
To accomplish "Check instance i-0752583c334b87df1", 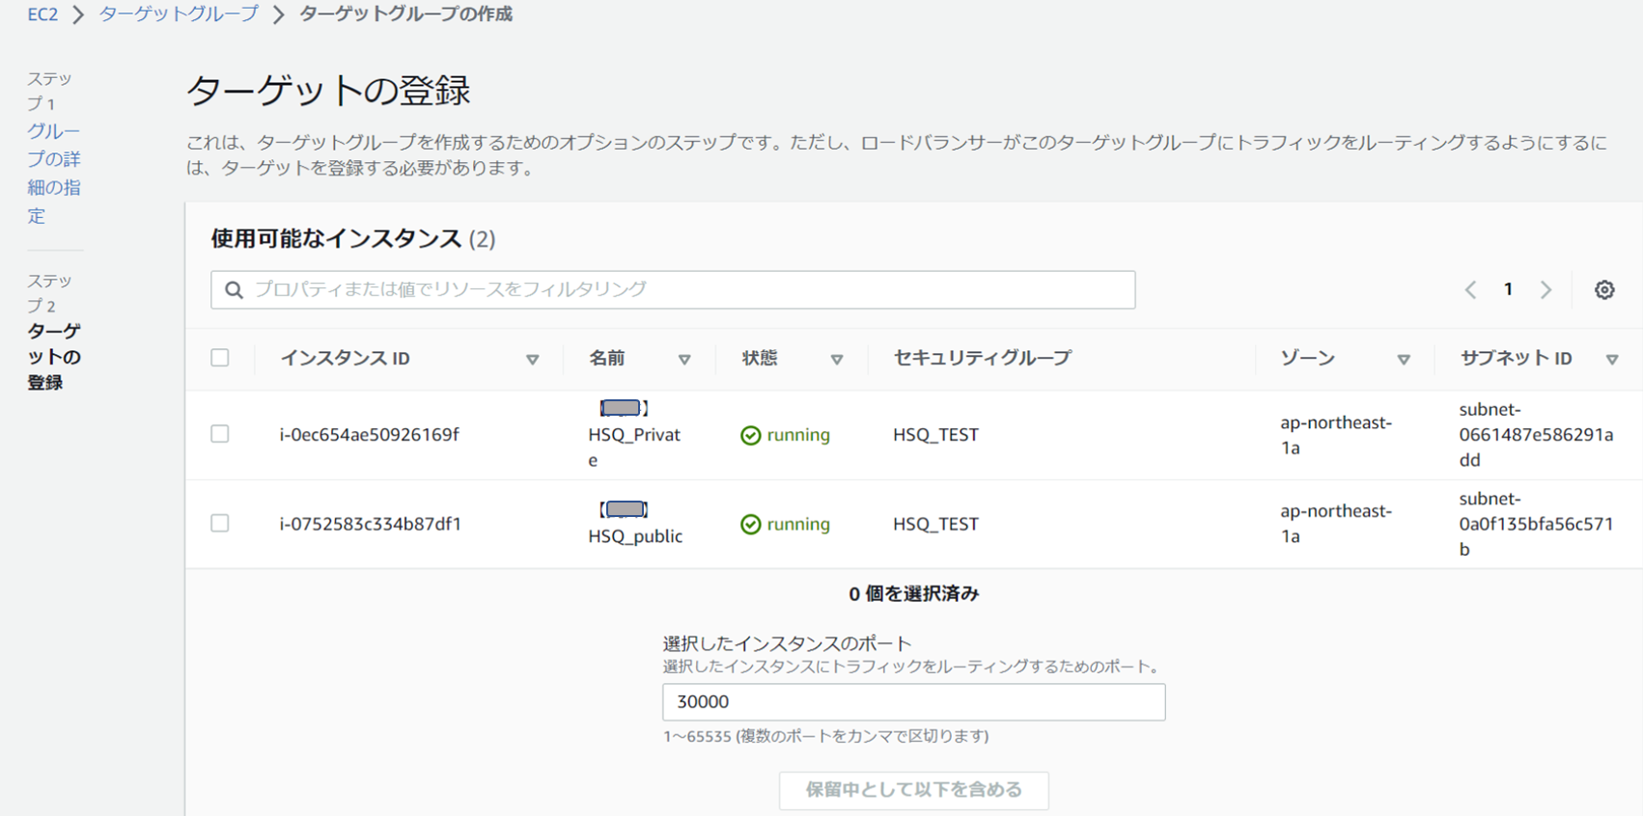I will pyautogui.click(x=220, y=523).
